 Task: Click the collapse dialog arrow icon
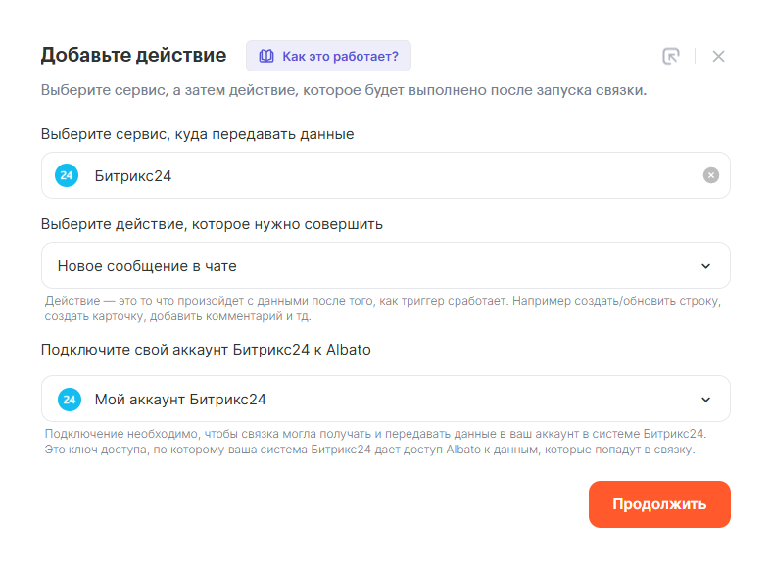pos(671,56)
